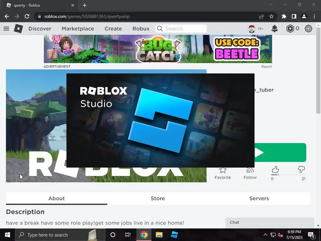Image resolution: width=321 pixels, height=241 pixels.
Task: Go back to the previous page
Action: tap(7, 16)
